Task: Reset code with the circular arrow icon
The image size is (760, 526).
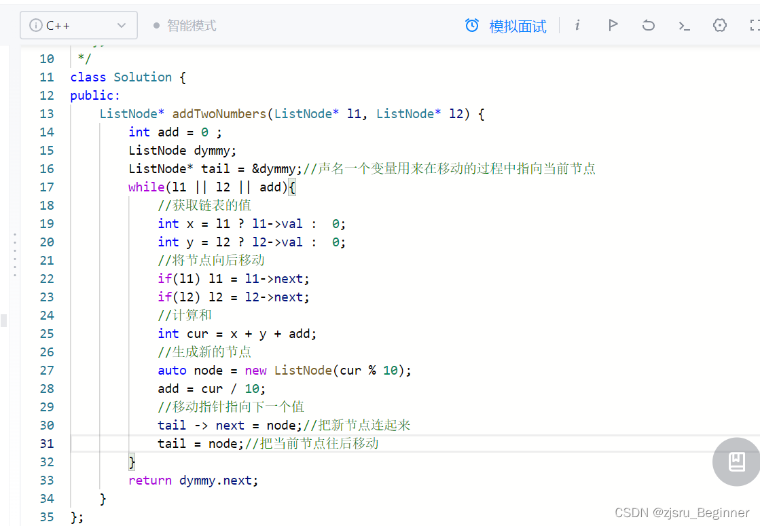Action: coord(649,25)
